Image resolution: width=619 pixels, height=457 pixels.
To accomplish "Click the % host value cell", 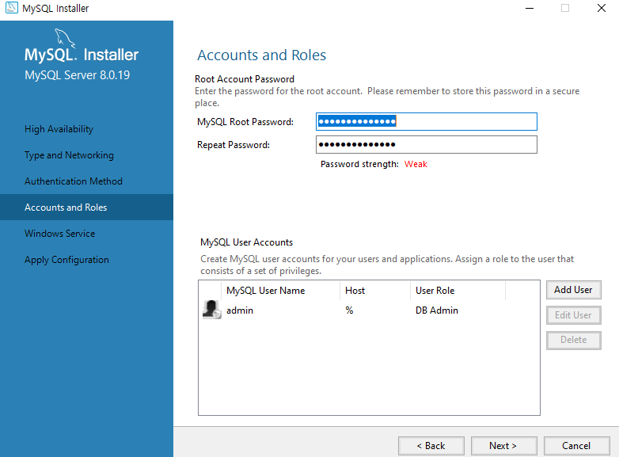I will (349, 310).
